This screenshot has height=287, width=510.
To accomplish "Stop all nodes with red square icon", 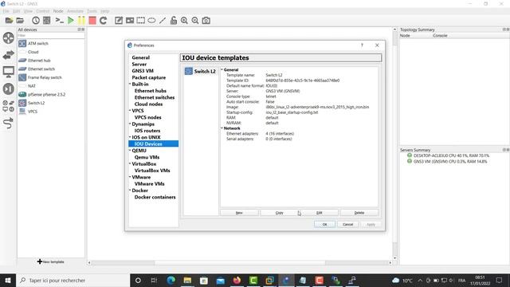I will (x=92, y=21).
